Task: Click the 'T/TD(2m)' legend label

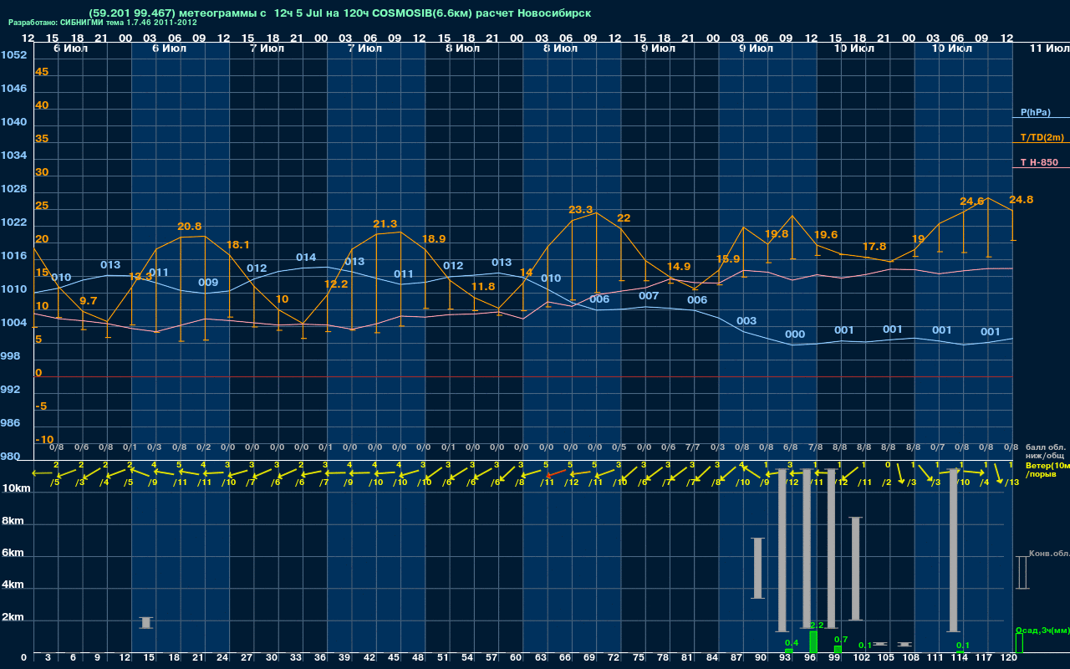Action: pos(1042,137)
